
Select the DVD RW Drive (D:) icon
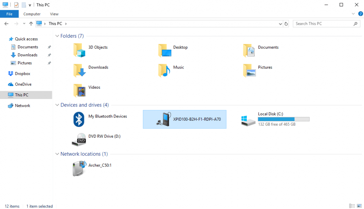79,139
